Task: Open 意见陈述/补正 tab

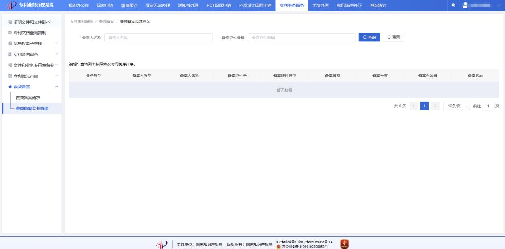Action: (349, 5)
